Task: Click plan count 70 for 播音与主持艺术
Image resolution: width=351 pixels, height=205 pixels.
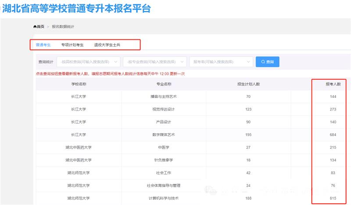Action: tap(248, 96)
